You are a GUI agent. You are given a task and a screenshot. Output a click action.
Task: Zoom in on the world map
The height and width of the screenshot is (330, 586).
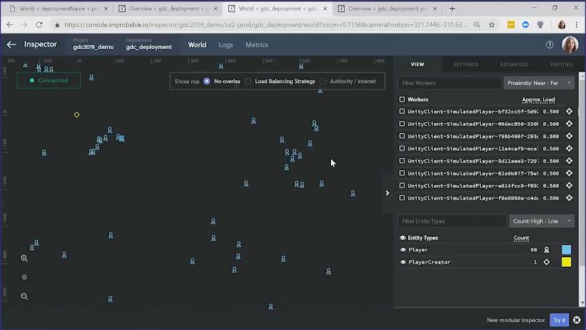24,259
